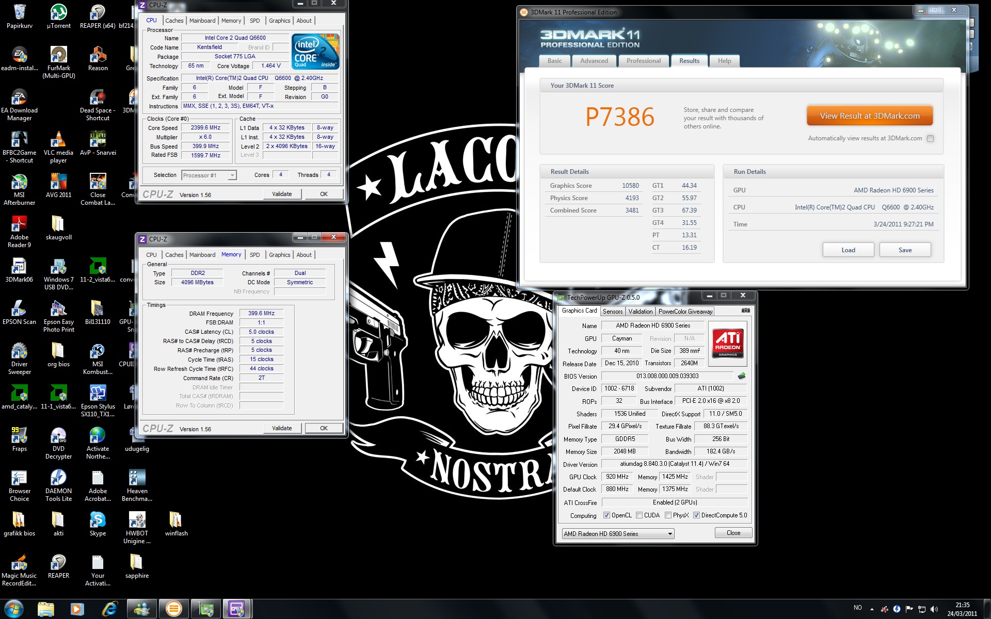Open the Processor #1 selection dropdown

coord(209,175)
